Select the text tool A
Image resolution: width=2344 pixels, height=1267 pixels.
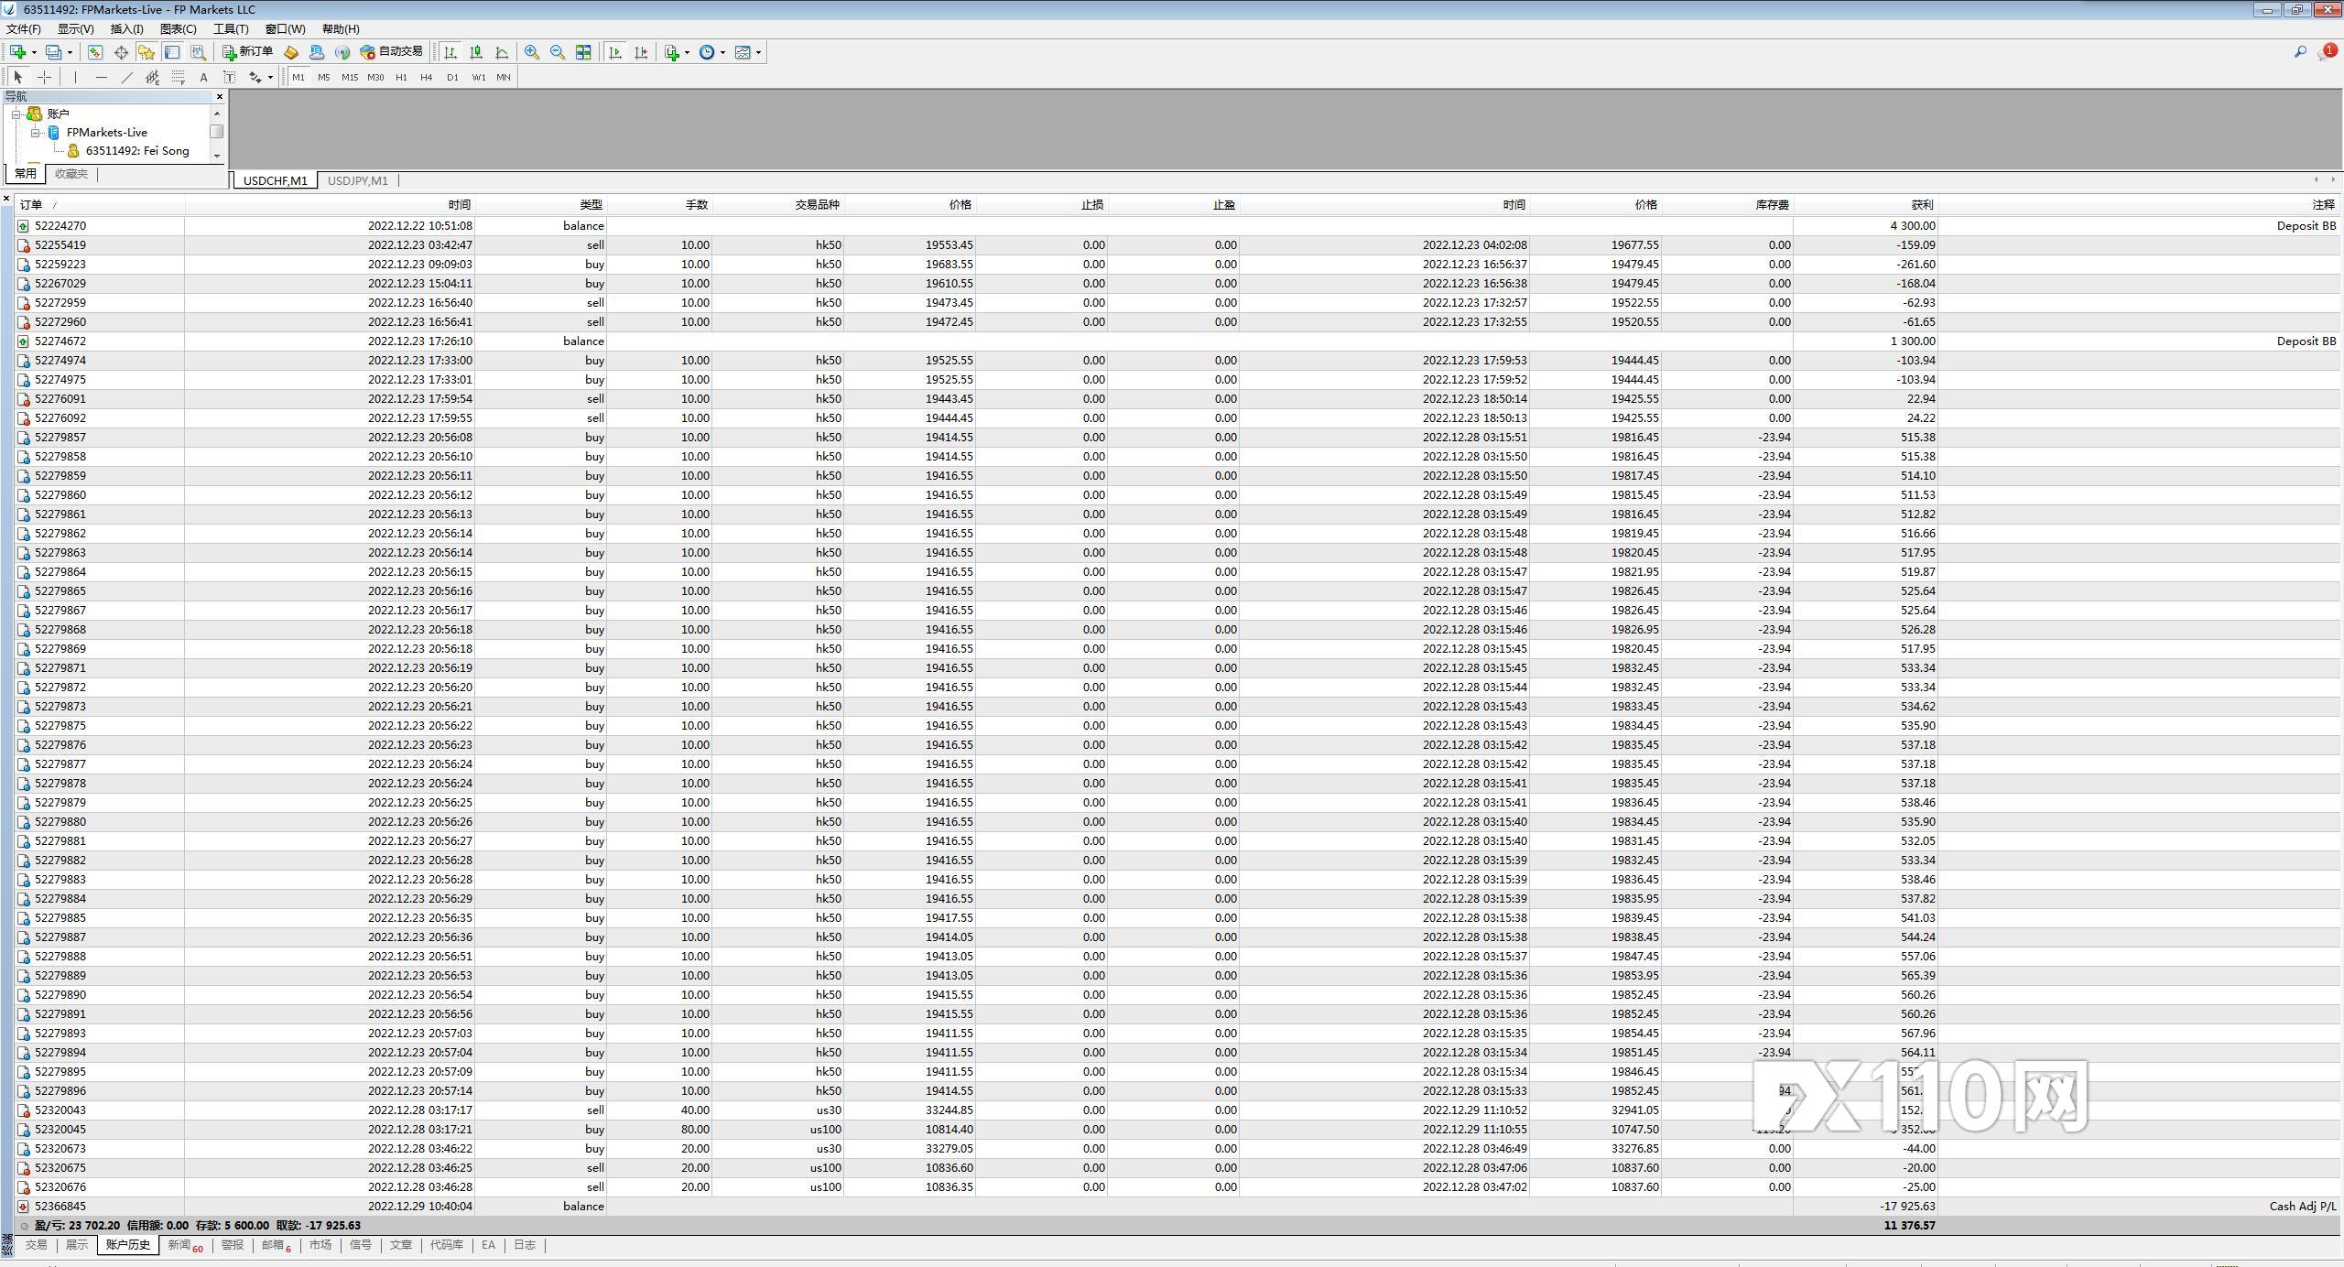(x=203, y=77)
